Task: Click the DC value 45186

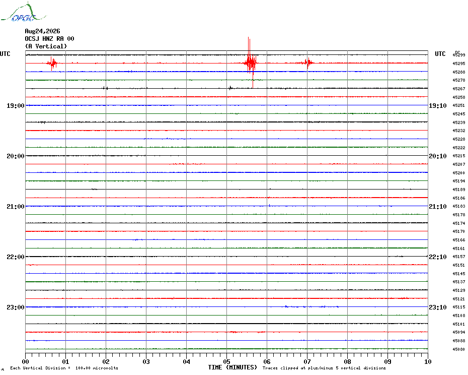Action: pyautogui.click(x=459, y=198)
